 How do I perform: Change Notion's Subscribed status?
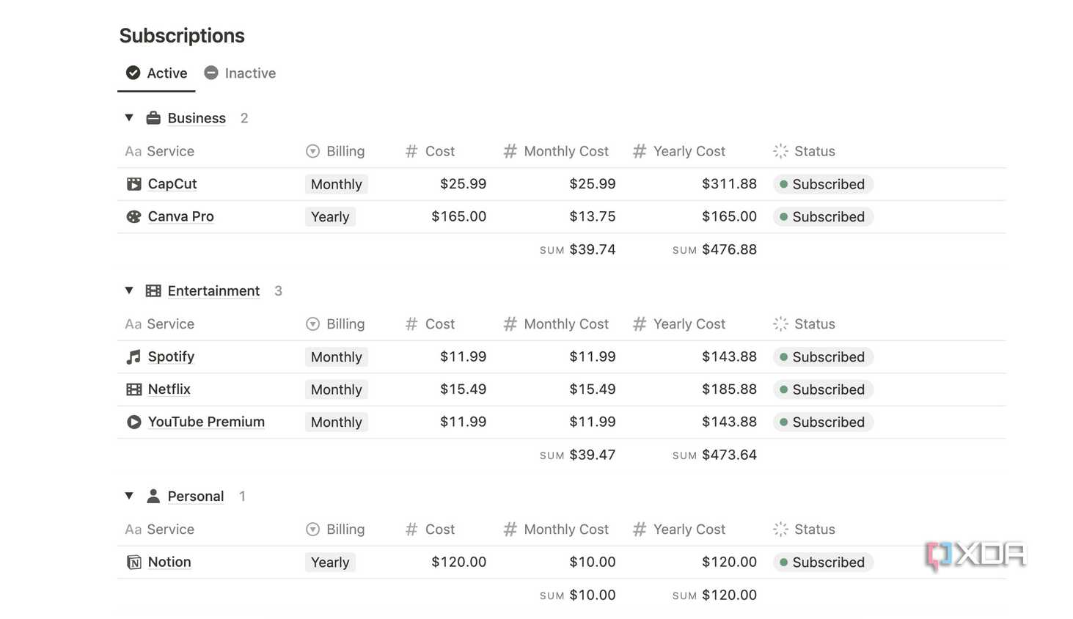822,563
